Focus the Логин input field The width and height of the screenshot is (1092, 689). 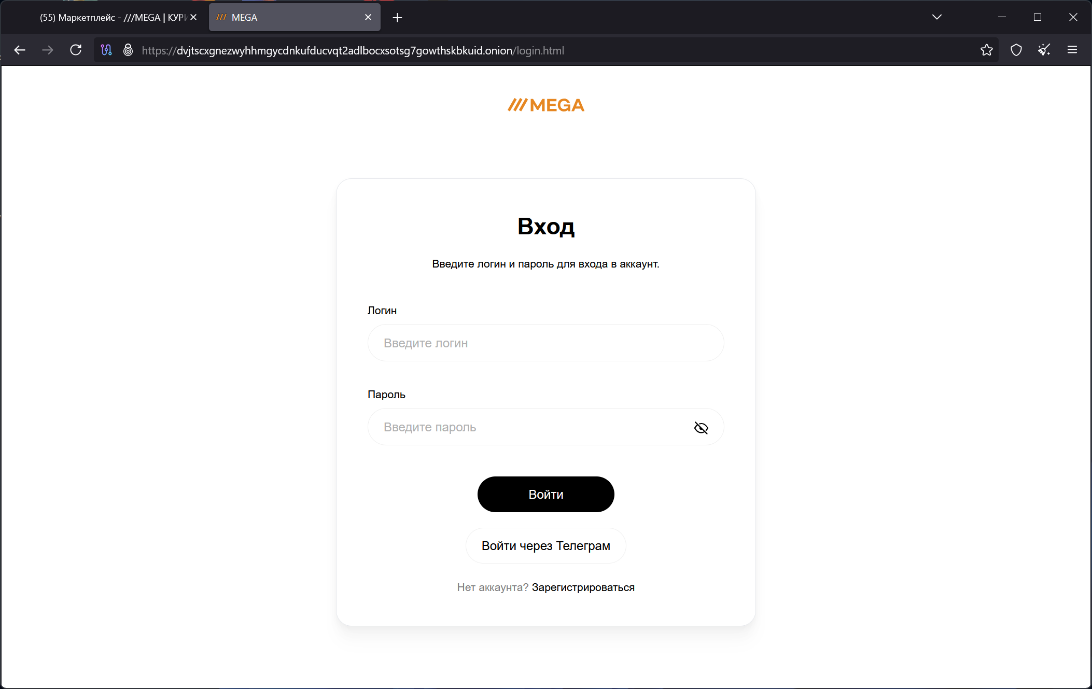click(545, 343)
